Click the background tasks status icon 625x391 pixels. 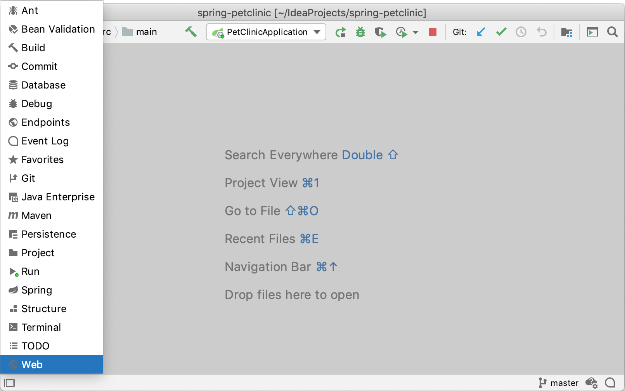pos(592,383)
